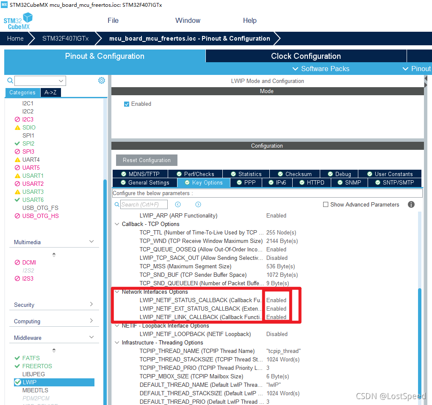Screen dimensions: 432x405
Task: Expand the Security category section
Action: click(x=91, y=304)
